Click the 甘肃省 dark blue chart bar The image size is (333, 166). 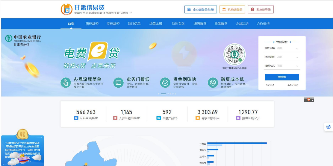click(237, 143)
